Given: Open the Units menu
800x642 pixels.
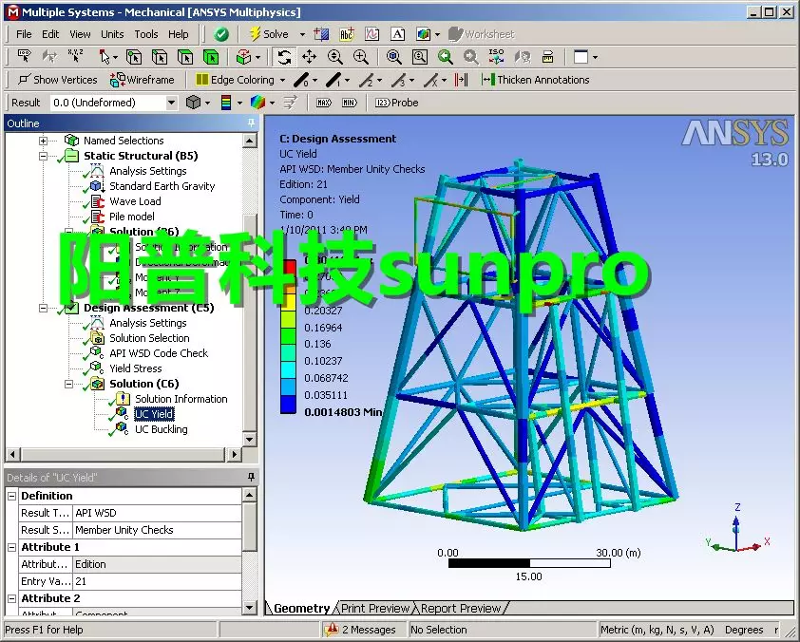Looking at the screenshot, I should coord(112,34).
